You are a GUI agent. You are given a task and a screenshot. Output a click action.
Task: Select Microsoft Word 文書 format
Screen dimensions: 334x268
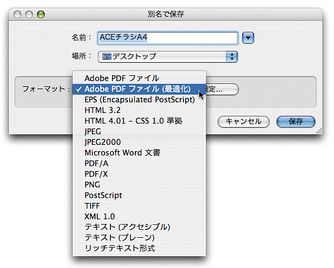(x=139, y=153)
